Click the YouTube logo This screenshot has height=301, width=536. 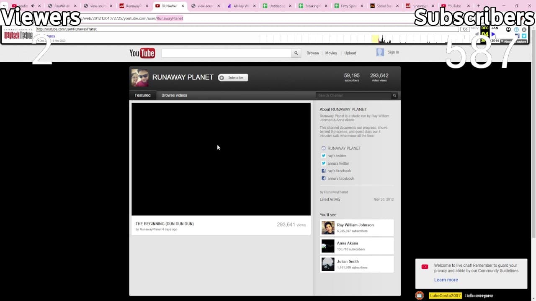coord(142,53)
